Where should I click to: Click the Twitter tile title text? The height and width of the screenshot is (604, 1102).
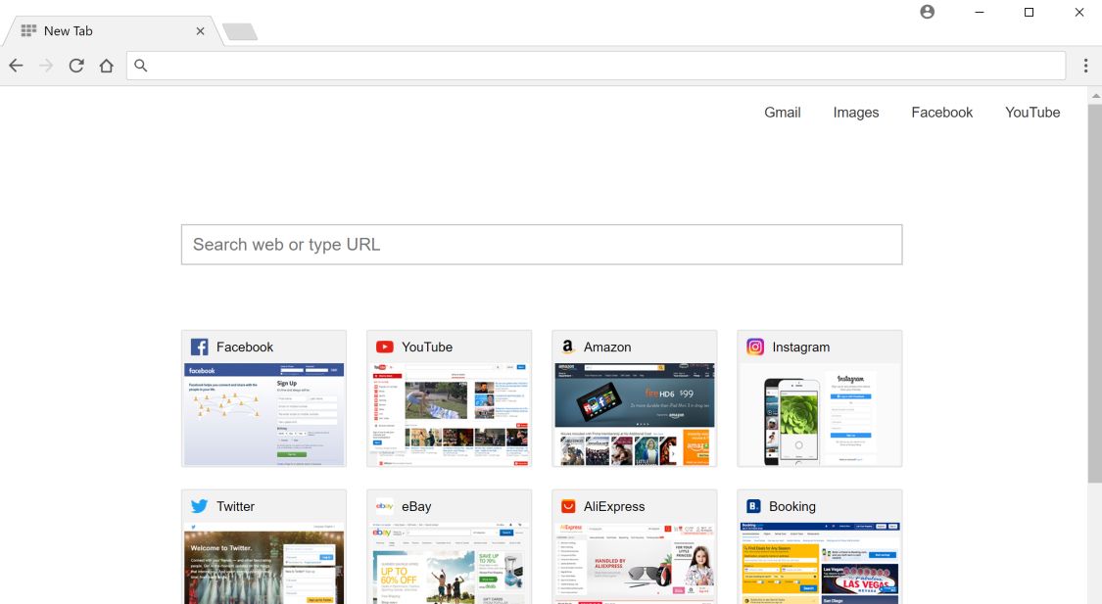(235, 506)
